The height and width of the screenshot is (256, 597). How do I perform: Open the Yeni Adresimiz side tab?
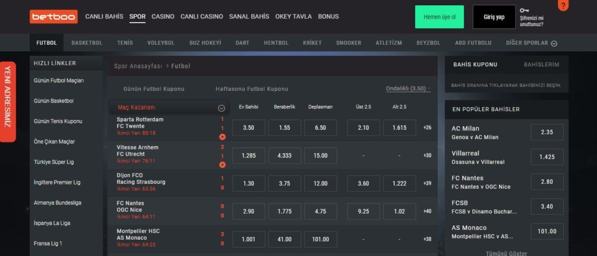8,102
